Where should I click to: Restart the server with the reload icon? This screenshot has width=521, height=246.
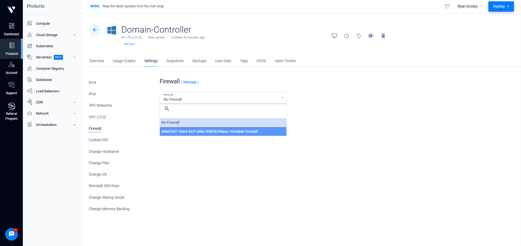click(359, 36)
